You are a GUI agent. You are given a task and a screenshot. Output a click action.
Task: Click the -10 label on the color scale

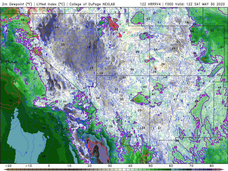[28, 166]
